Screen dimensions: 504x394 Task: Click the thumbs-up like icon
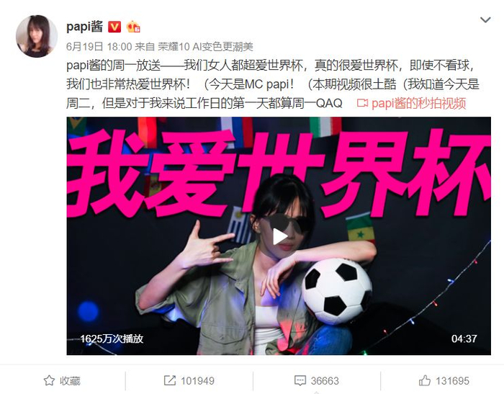[425, 380]
